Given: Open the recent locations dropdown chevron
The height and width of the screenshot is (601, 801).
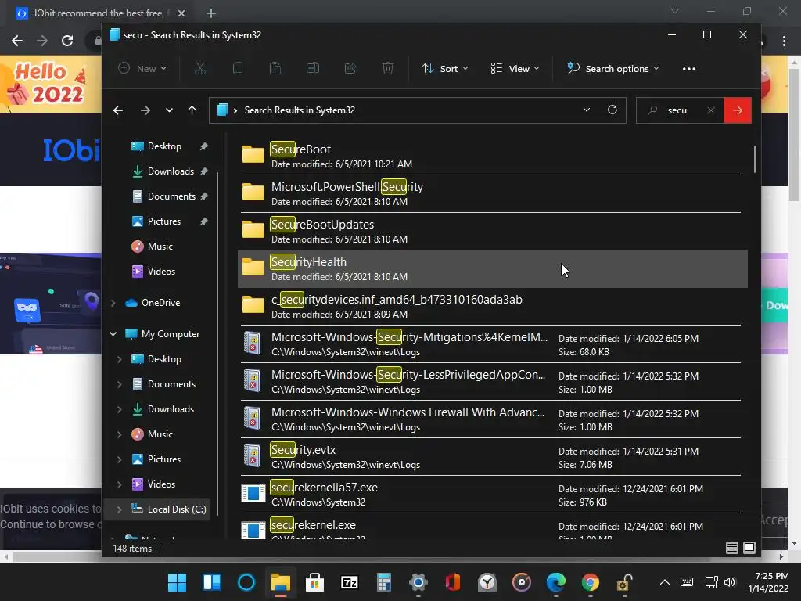Looking at the screenshot, I should pos(169,110).
